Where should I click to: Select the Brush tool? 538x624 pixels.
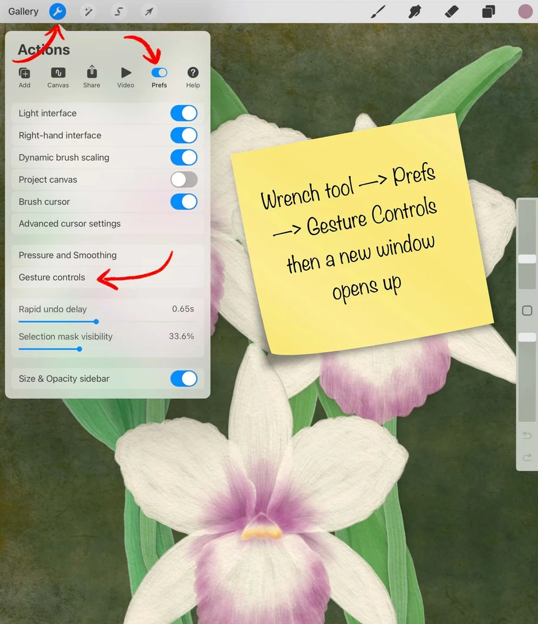pyautogui.click(x=378, y=11)
